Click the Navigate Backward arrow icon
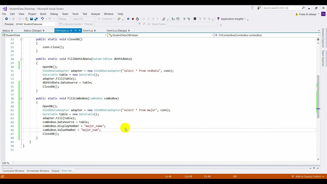Screen dimensions: 327x184 point(6,19)
